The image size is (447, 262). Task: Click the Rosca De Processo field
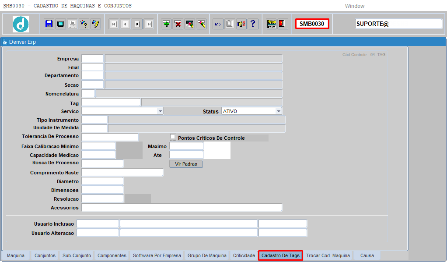(102, 163)
